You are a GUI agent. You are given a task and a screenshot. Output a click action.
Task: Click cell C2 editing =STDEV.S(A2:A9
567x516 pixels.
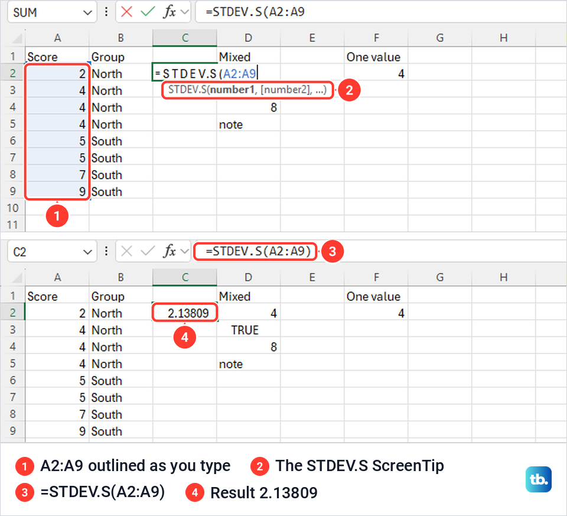coord(185,73)
